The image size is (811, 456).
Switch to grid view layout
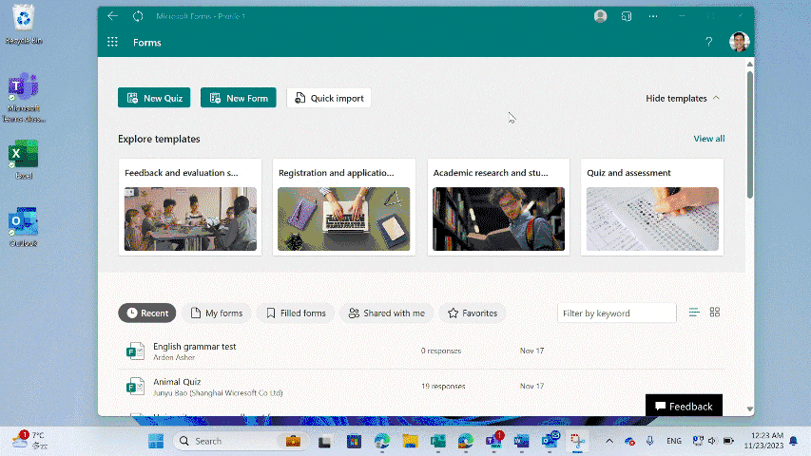click(x=715, y=313)
